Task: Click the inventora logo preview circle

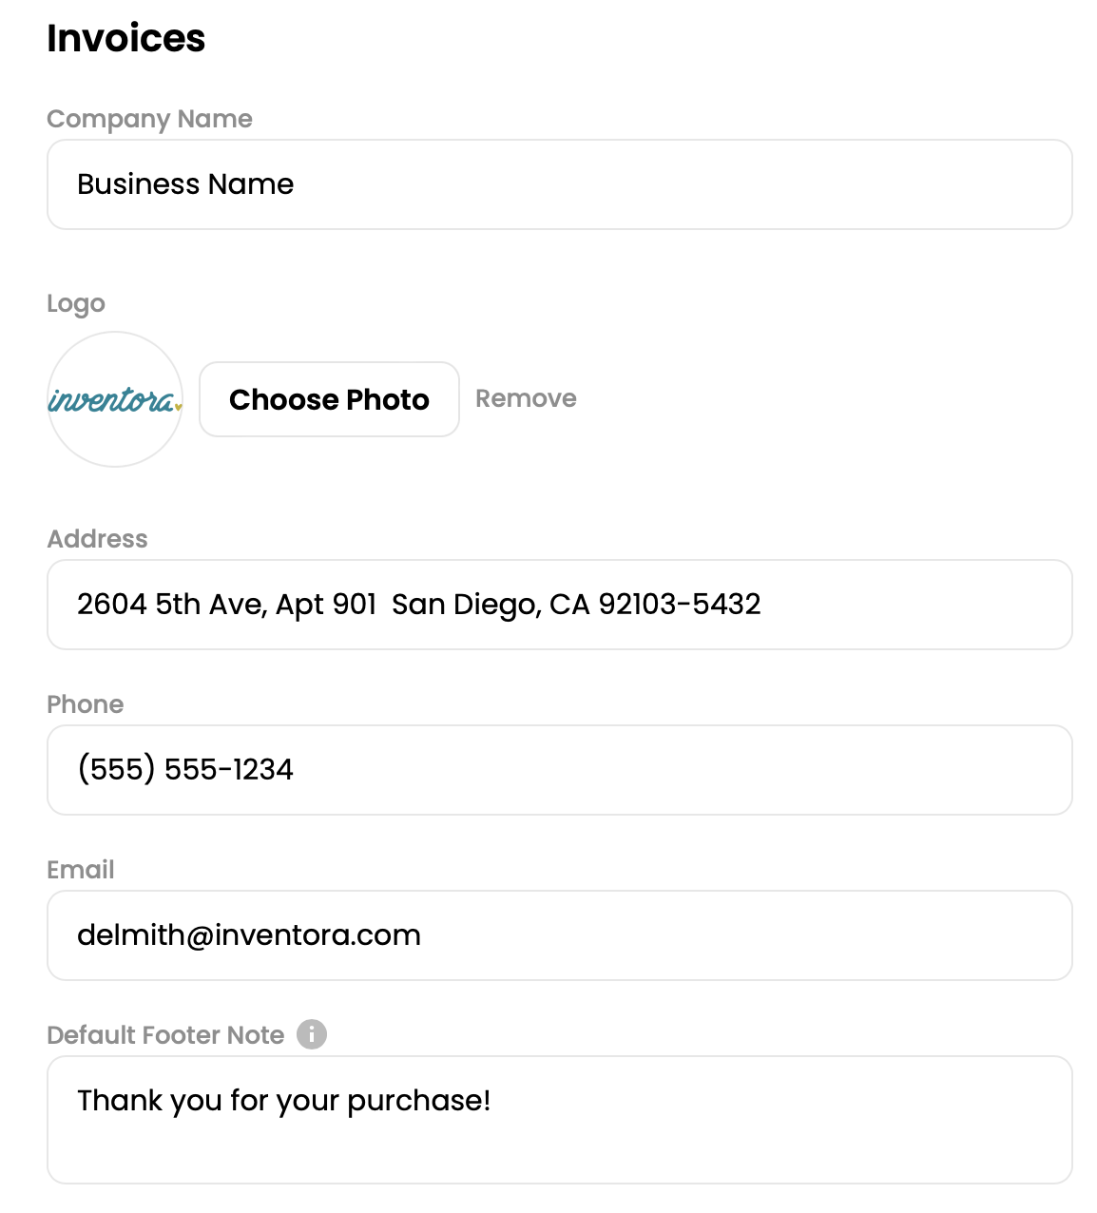Action: tap(115, 399)
